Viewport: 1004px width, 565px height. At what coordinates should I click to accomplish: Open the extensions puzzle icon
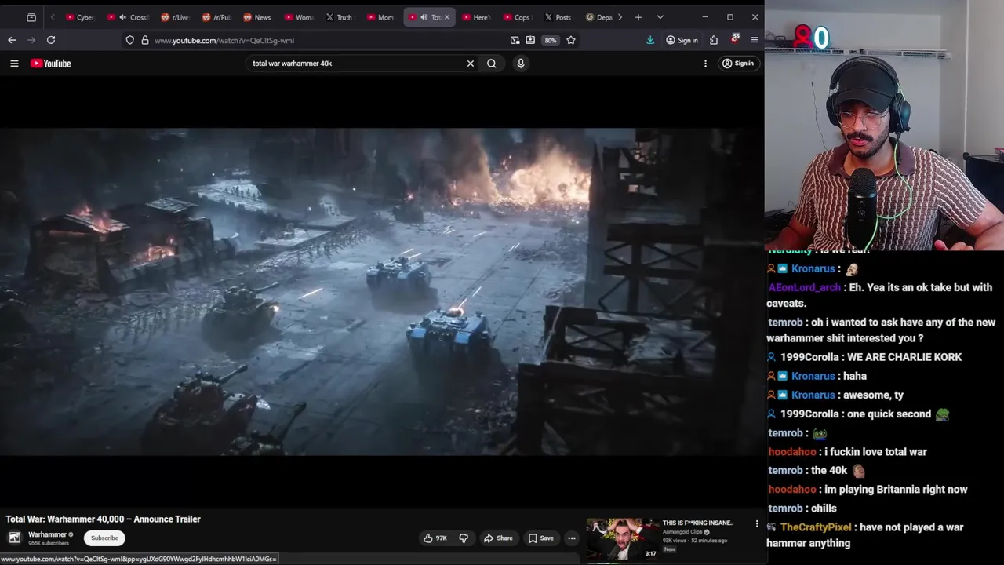714,40
